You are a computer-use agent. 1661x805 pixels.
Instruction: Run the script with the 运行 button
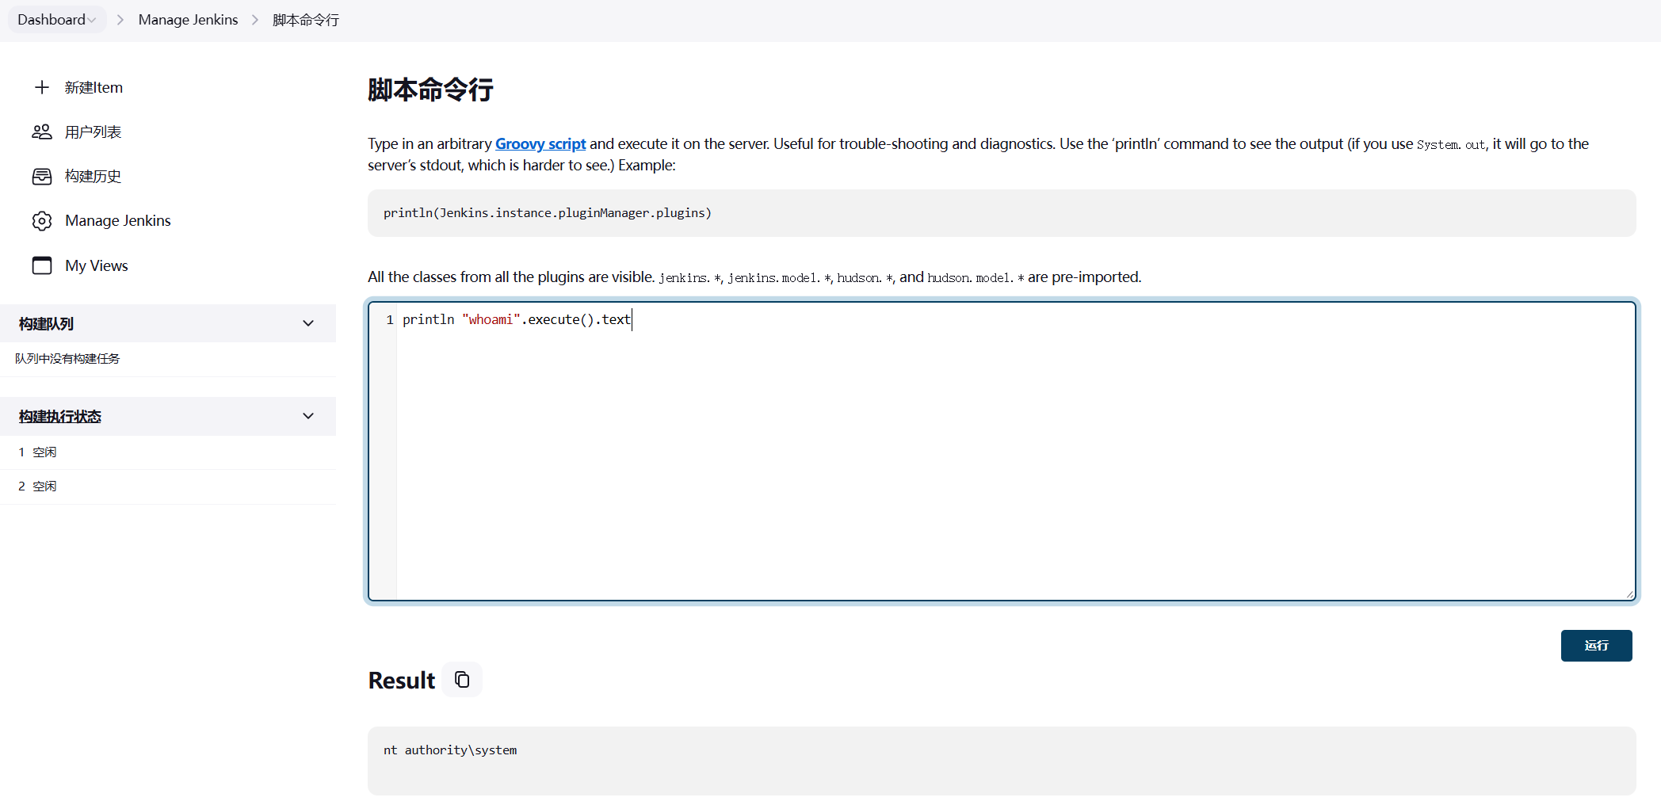pos(1596,646)
